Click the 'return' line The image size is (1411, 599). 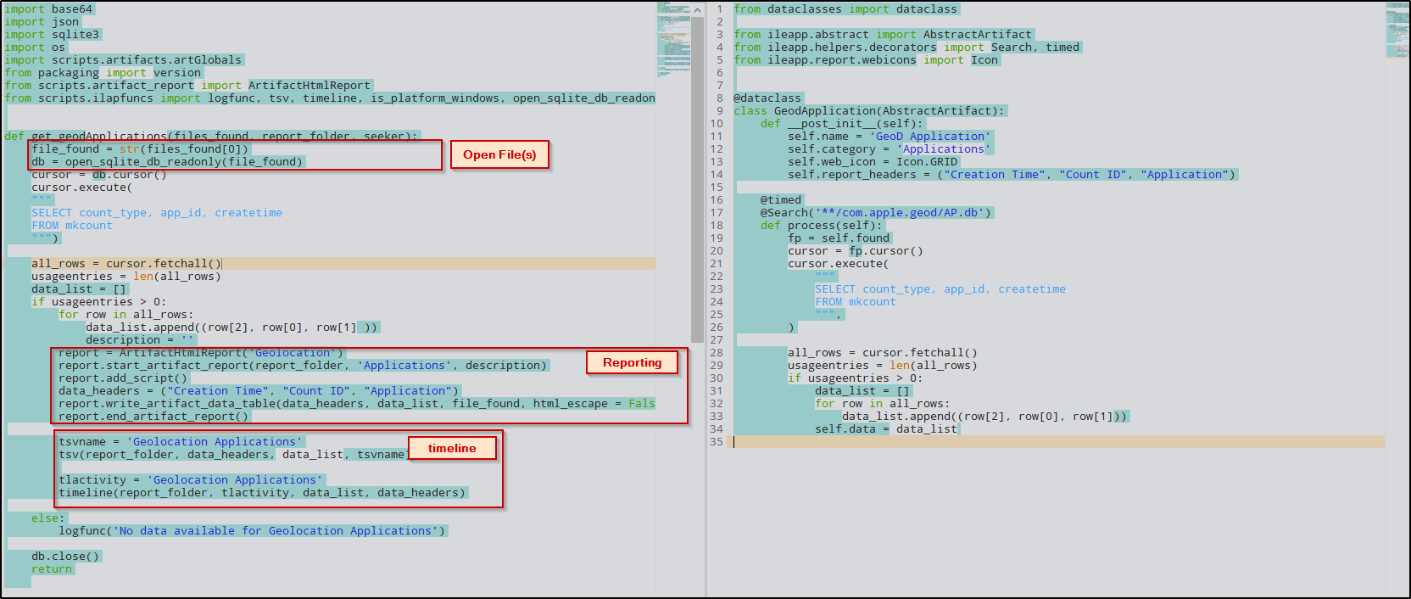pos(52,569)
